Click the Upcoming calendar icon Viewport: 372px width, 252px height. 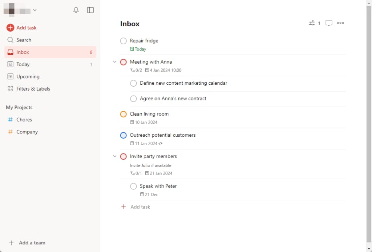click(10, 77)
